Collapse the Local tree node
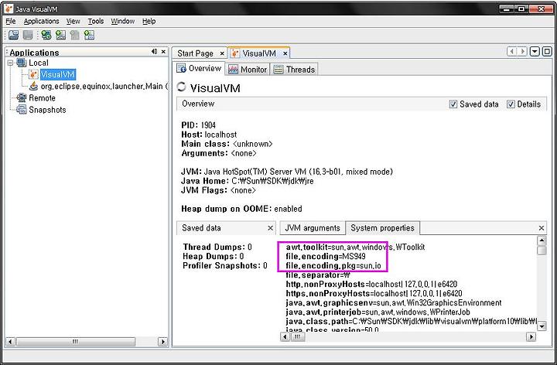This screenshot has height=365, width=557. (x=10, y=63)
